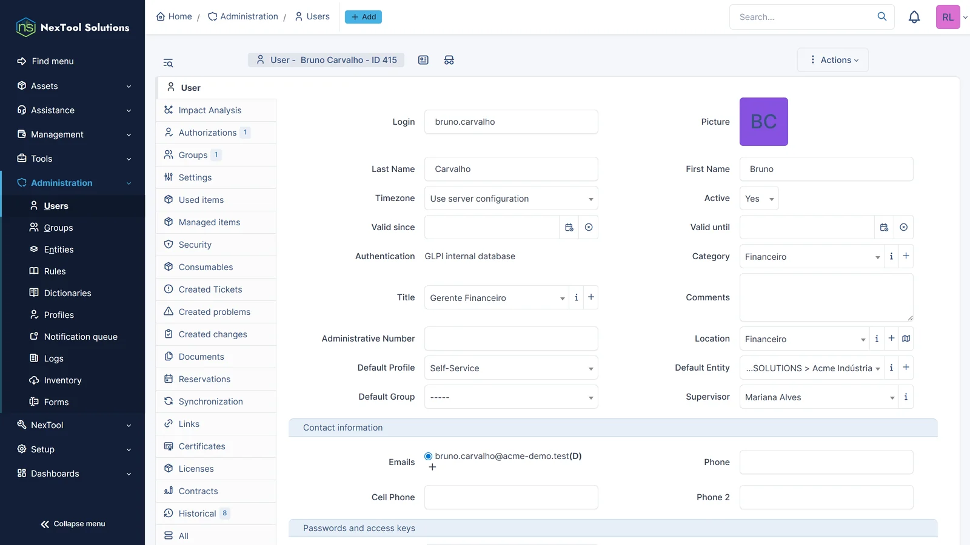
Task: Open Valid until calendar picker icon
Action: coord(885,227)
